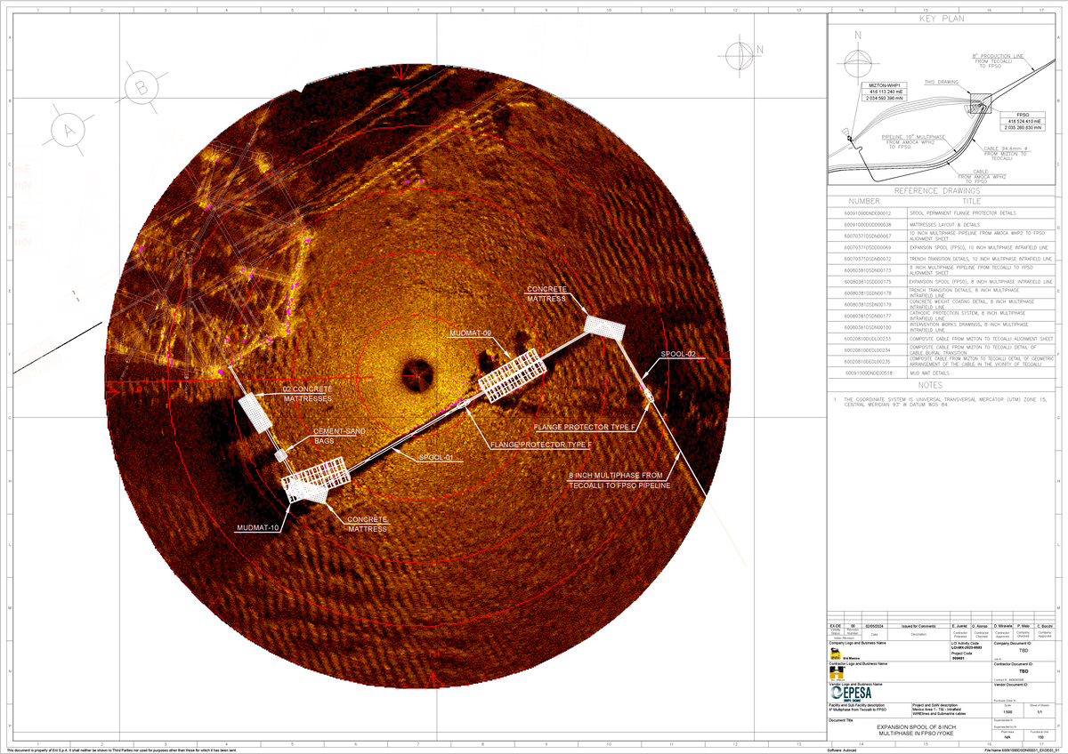Click the 02 CONCRETE MATTRESSES callout

[309, 395]
